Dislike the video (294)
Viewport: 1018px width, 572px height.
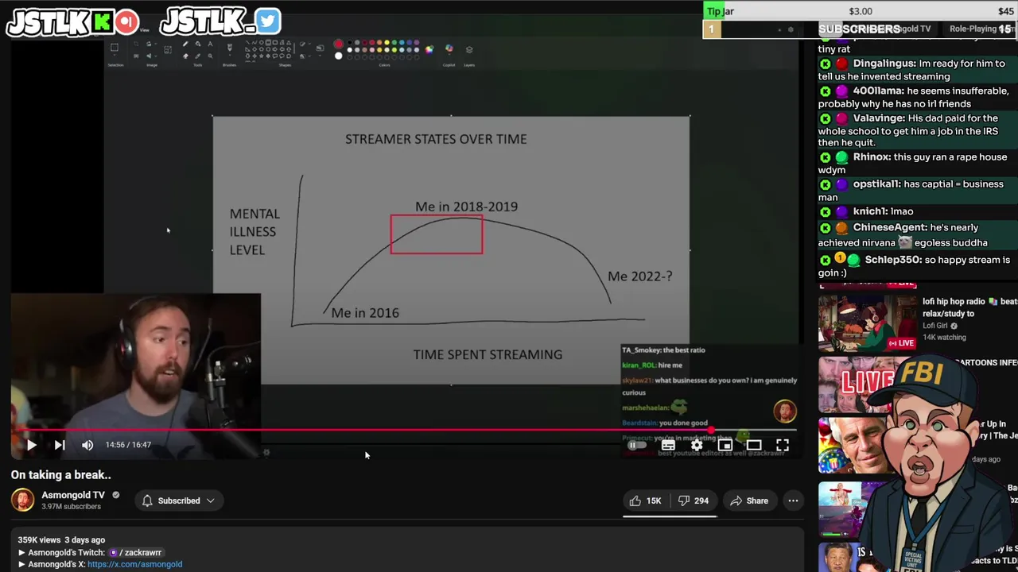694,500
